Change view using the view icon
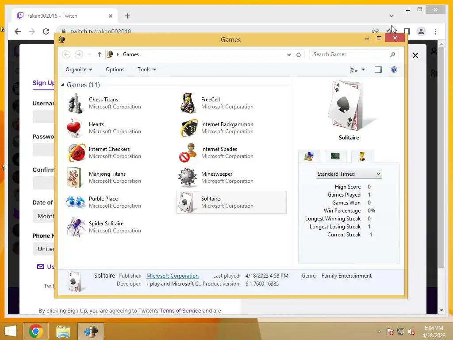The image size is (453, 340). click(x=353, y=70)
